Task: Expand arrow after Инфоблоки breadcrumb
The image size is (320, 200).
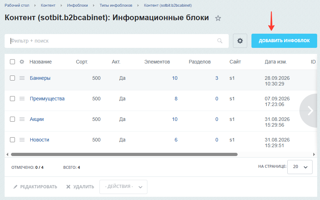Action: click(x=94, y=6)
